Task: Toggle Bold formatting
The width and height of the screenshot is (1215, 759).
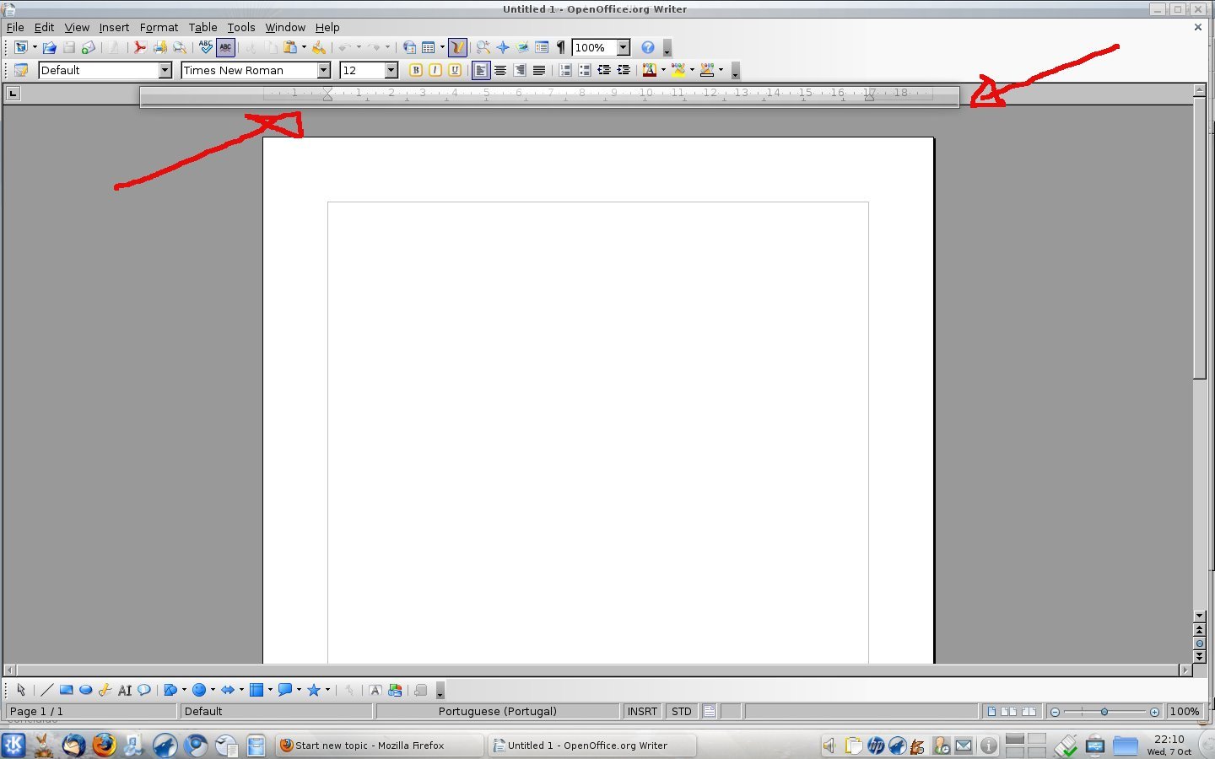Action: click(416, 71)
